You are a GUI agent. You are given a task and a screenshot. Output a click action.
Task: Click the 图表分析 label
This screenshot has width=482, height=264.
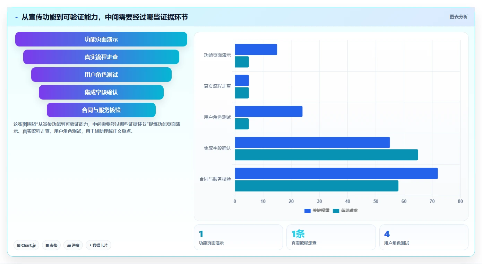tap(458, 17)
